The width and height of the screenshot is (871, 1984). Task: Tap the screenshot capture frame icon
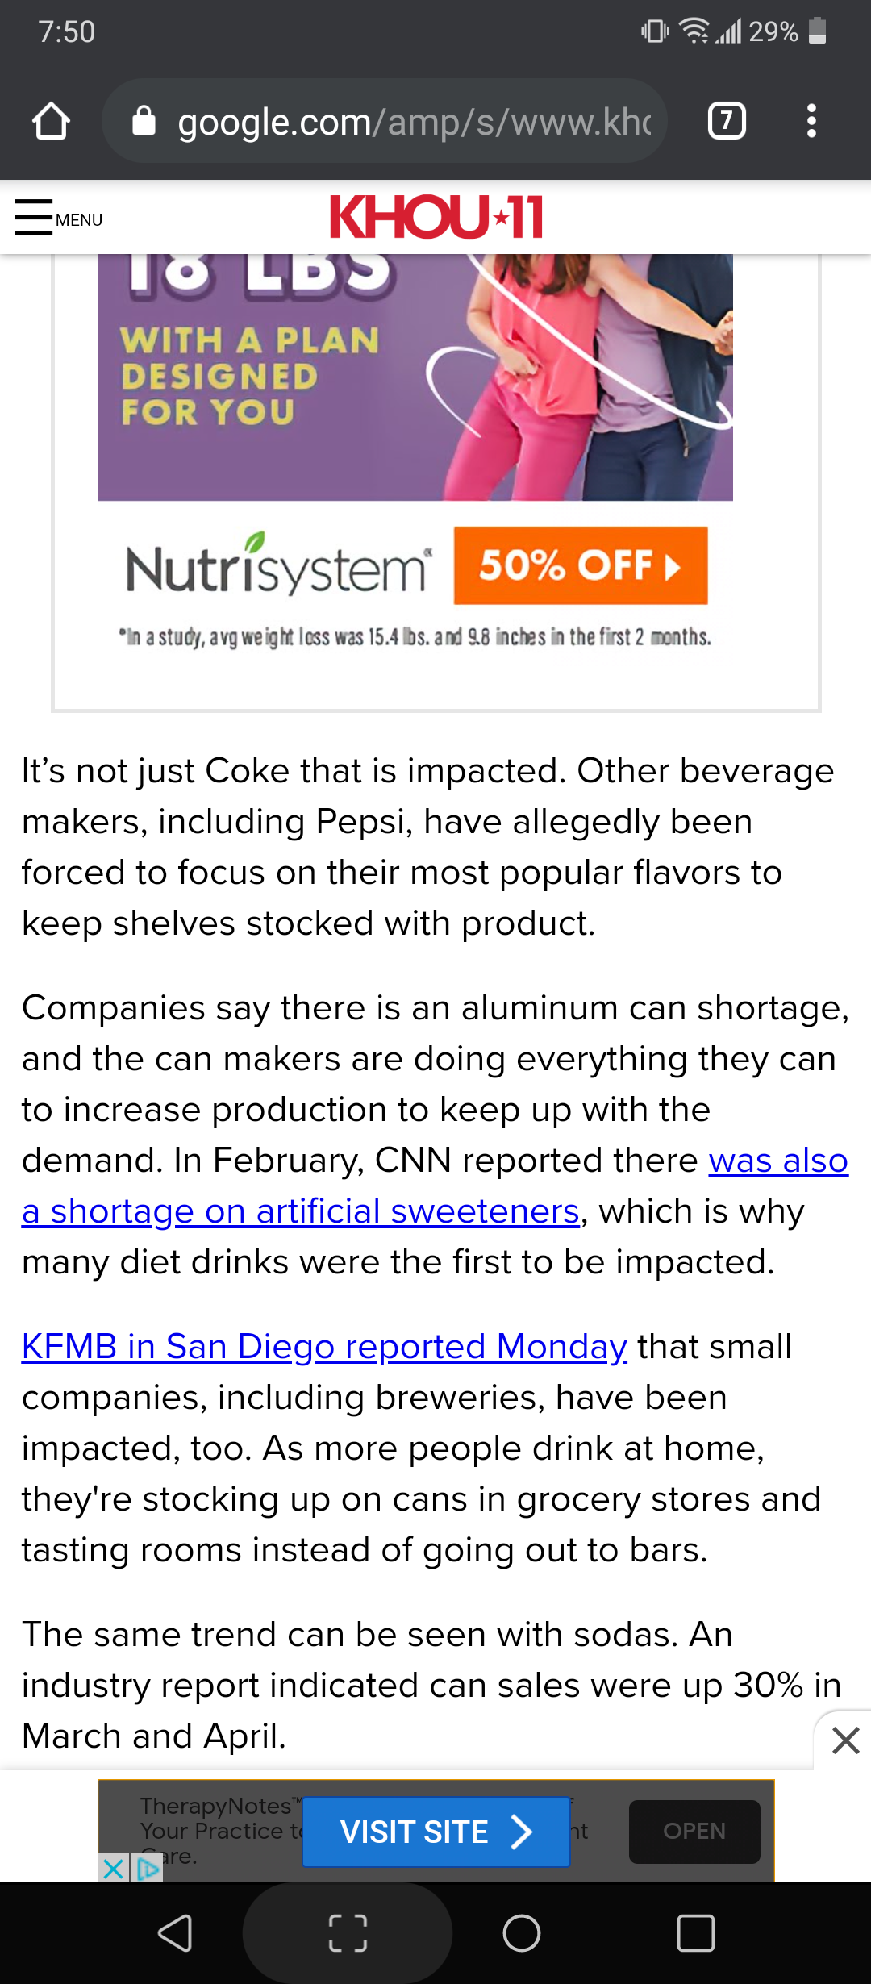tap(348, 1932)
